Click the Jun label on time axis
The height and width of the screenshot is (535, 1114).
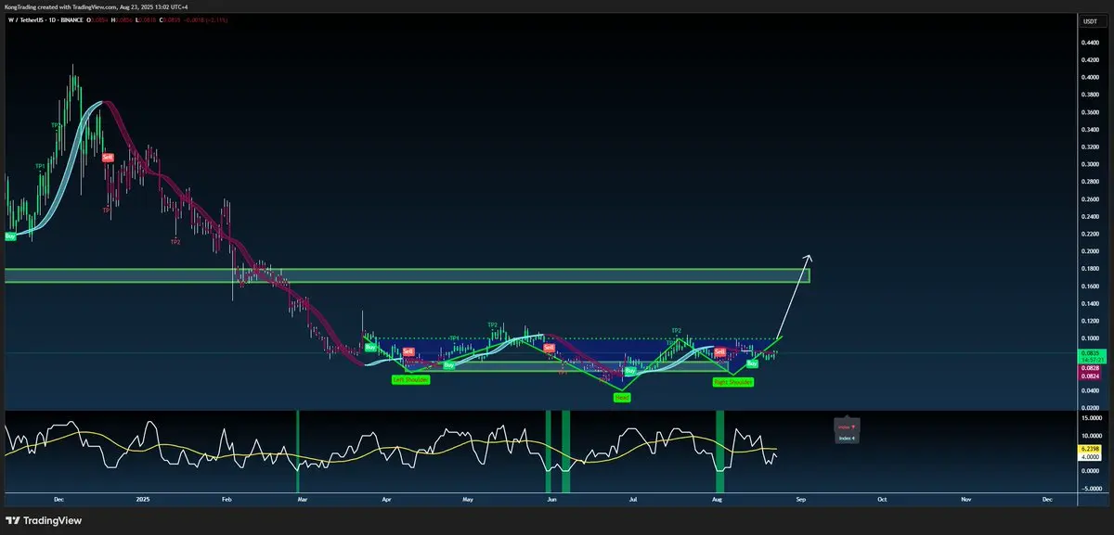(x=552, y=498)
